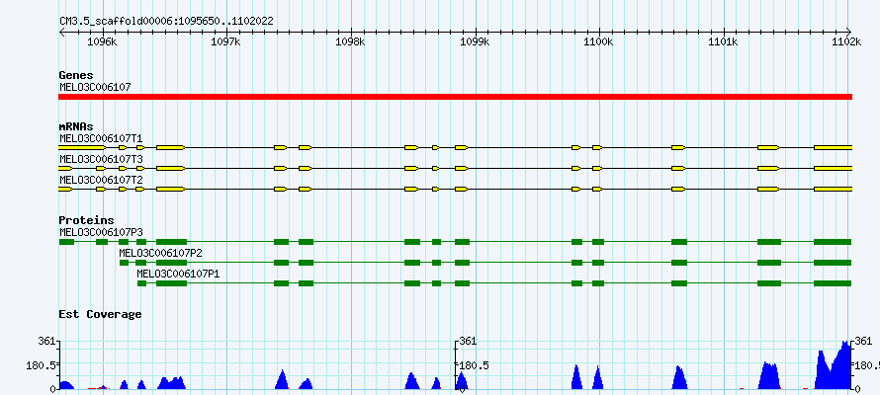Click the 1102k ruler mark
The height and width of the screenshot is (395, 880).
pyautogui.click(x=847, y=42)
